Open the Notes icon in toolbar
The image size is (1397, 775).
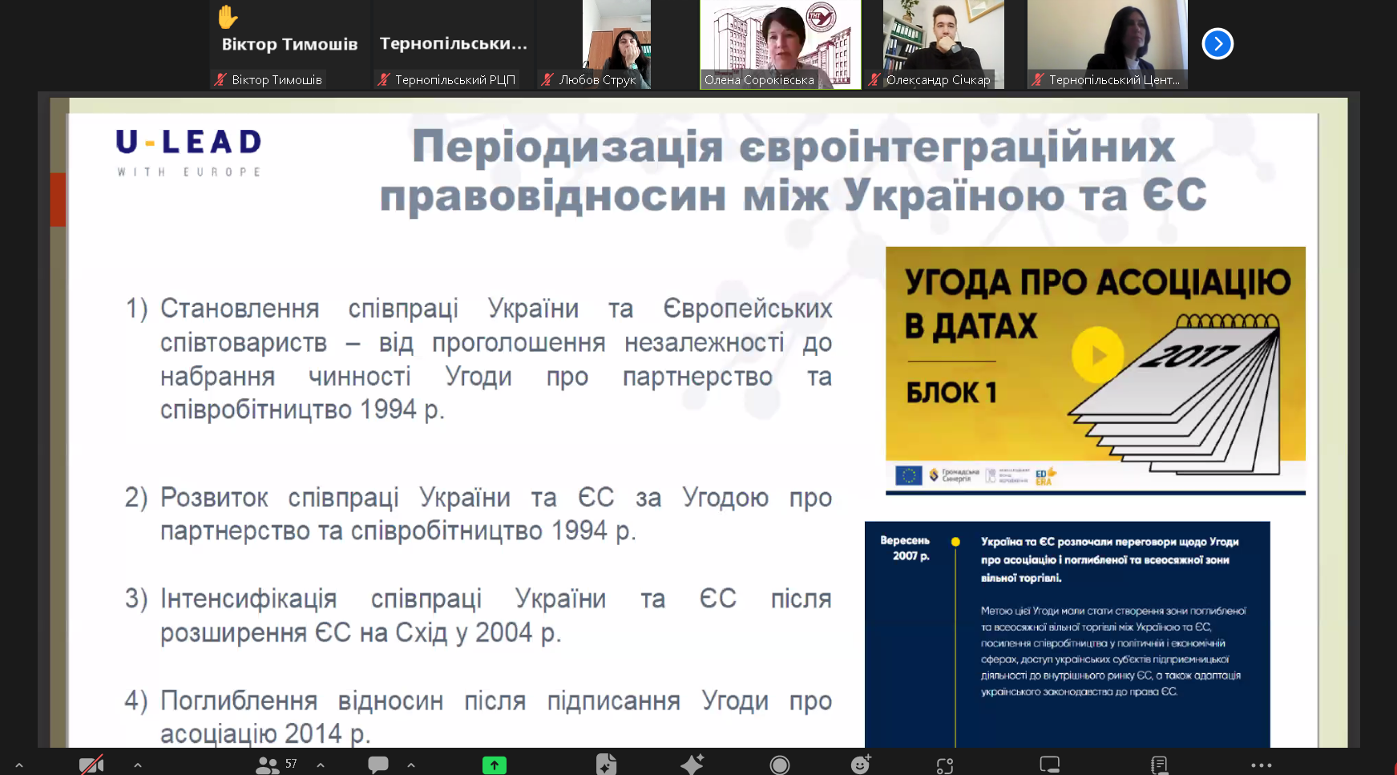click(x=1159, y=765)
